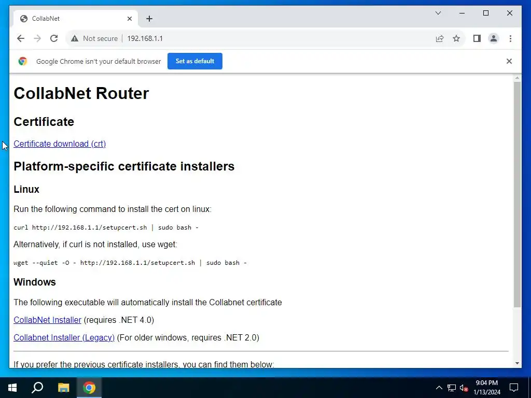The image size is (531, 398).
Task: Click the curl setupcert.sh command text
Action: pos(106,228)
